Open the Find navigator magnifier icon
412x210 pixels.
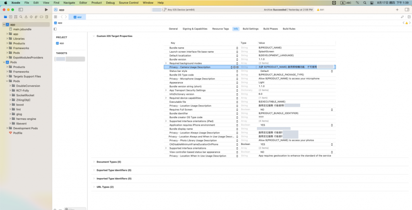21,17
